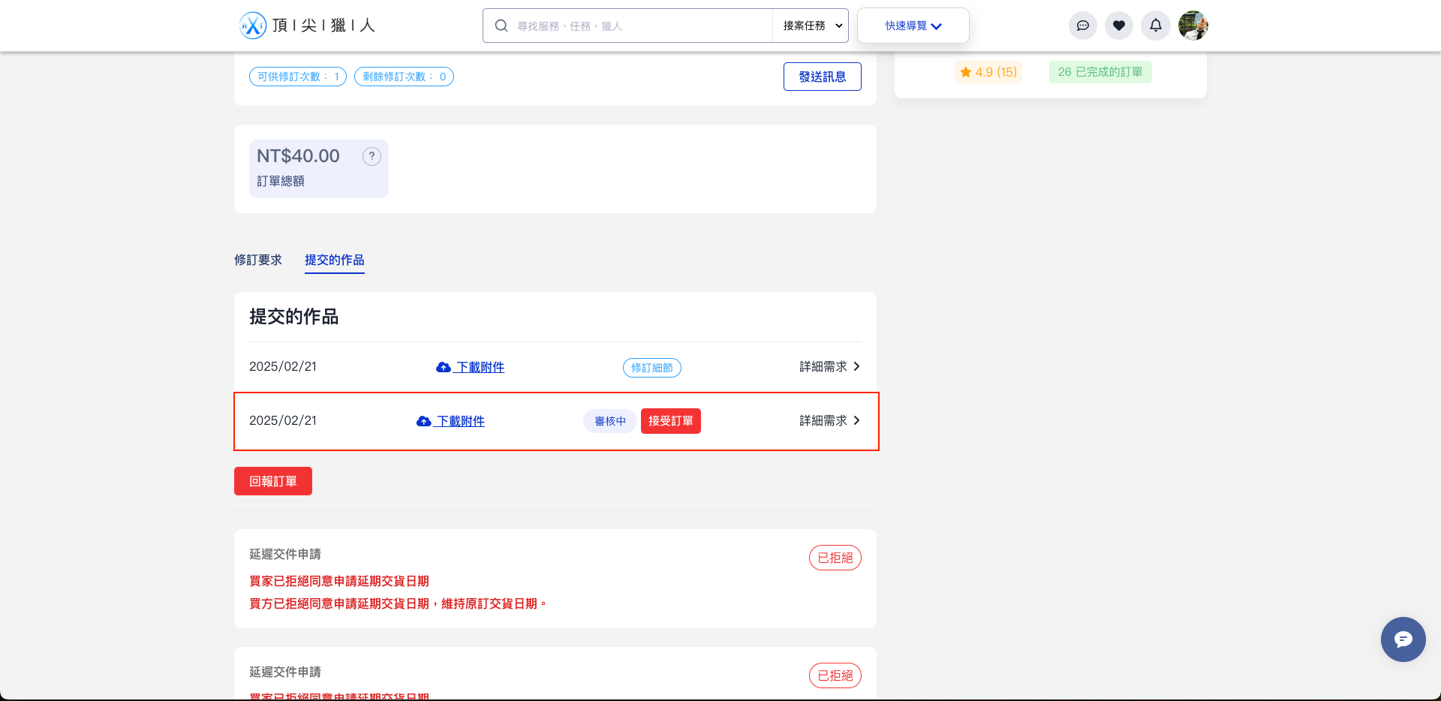The width and height of the screenshot is (1441, 701).
Task: Open the floating chat support bubble
Action: 1403,639
